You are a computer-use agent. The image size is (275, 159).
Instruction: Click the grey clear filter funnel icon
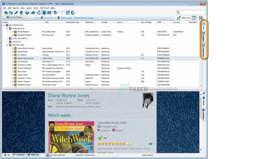pos(62,12)
